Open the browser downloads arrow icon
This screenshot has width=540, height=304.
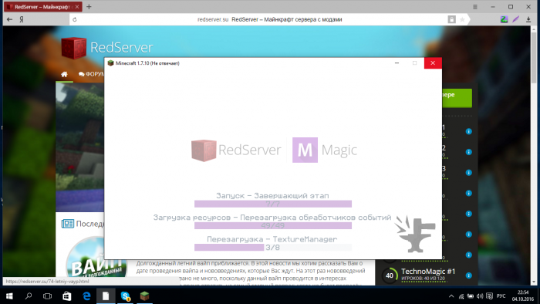click(x=528, y=19)
